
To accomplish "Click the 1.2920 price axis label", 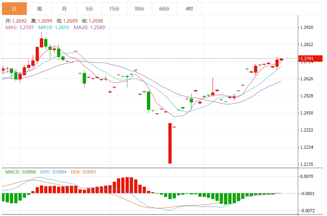I will click(306, 28).
